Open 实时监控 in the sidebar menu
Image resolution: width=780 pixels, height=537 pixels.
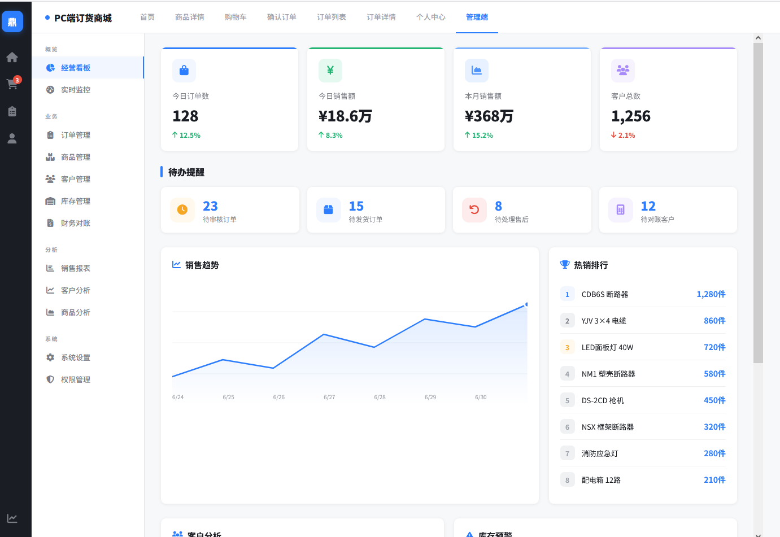(88, 90)
